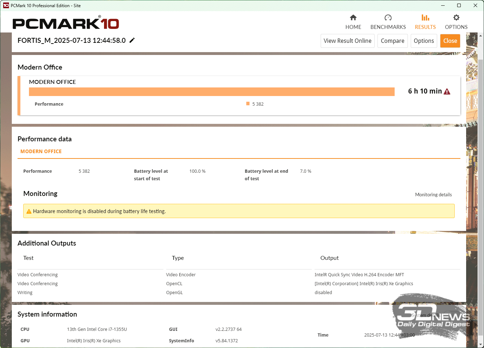484x348 pixels.
Task: Click the 5 382 score beside the legend
Action: point(258,104)
